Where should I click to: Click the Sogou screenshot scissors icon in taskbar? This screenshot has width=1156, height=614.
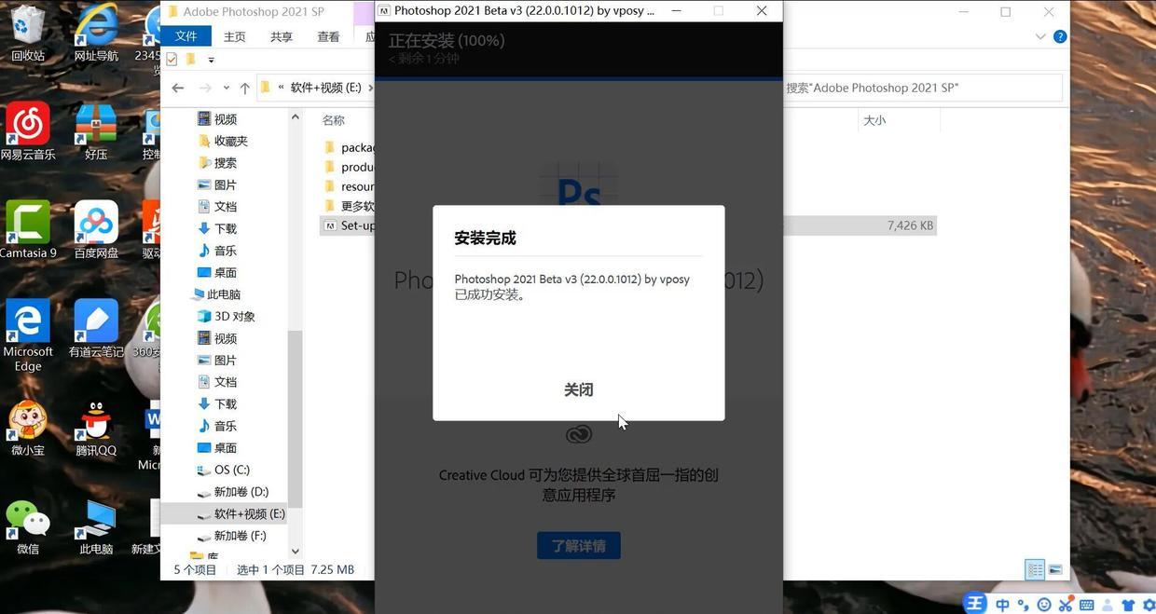pos(1066,604)
